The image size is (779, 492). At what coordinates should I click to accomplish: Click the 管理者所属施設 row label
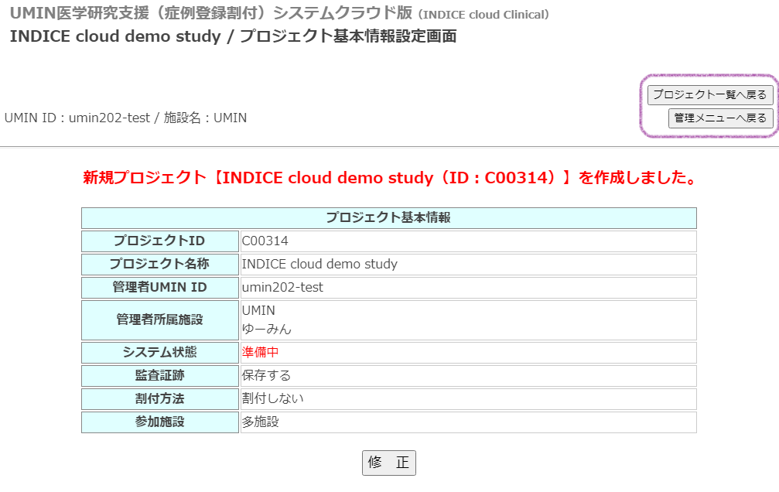[x=159, y=319]
